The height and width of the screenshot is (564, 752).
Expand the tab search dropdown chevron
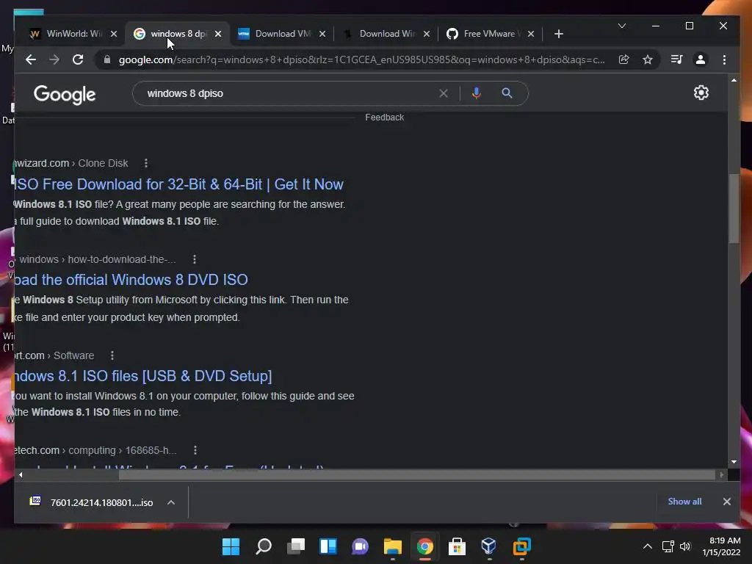point(622,26)
